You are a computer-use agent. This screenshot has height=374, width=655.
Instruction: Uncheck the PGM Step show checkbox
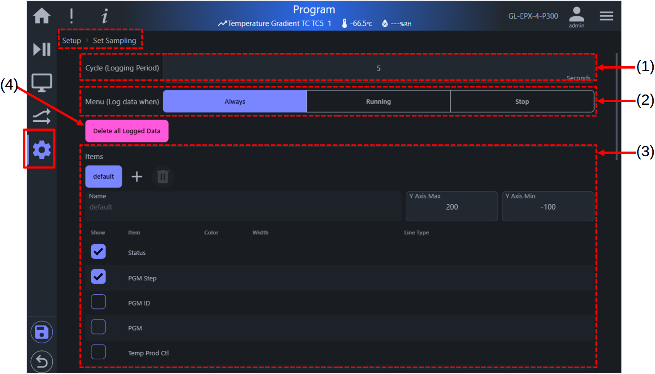click(98, 277)
